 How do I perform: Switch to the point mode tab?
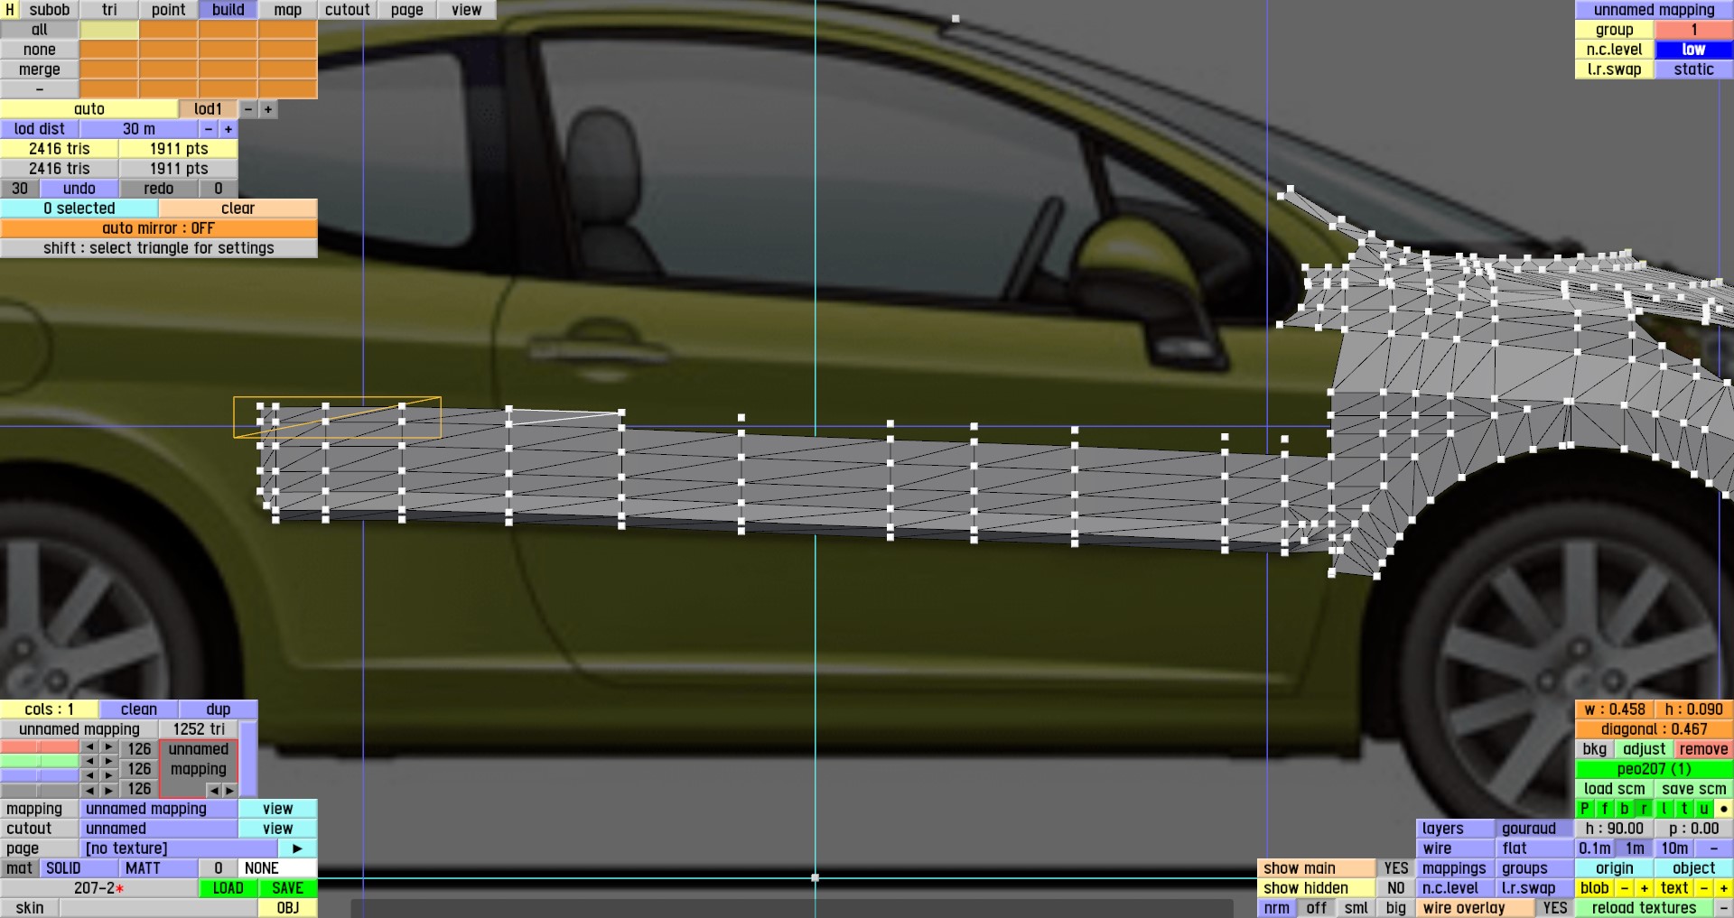pos(169,10)
